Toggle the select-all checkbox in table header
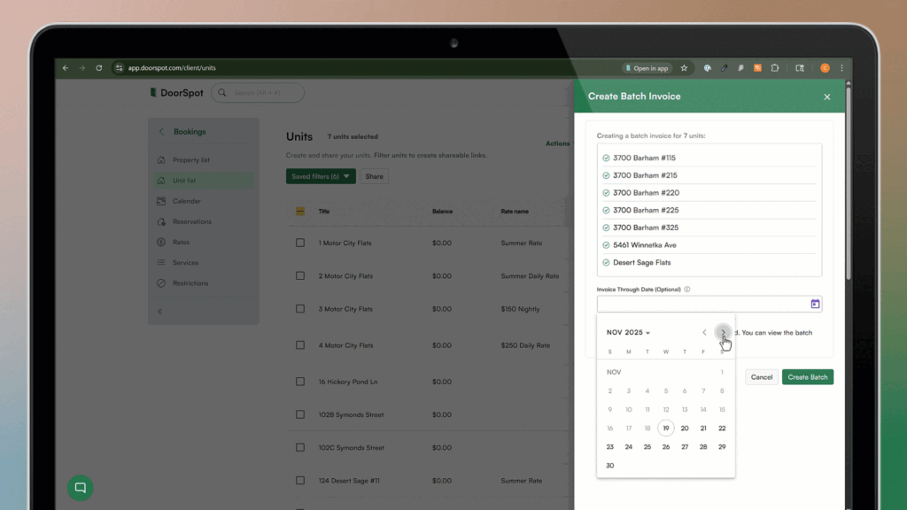This screenshot has width=907, height=510. [300, 212]
